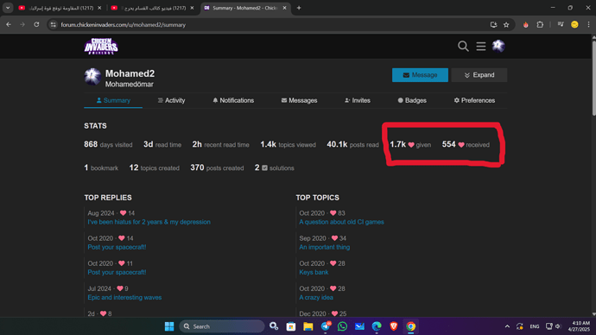The height and width of the screenshot is (335, 596).
Task: Click the flame extension icon
Action: pos(526,25)
